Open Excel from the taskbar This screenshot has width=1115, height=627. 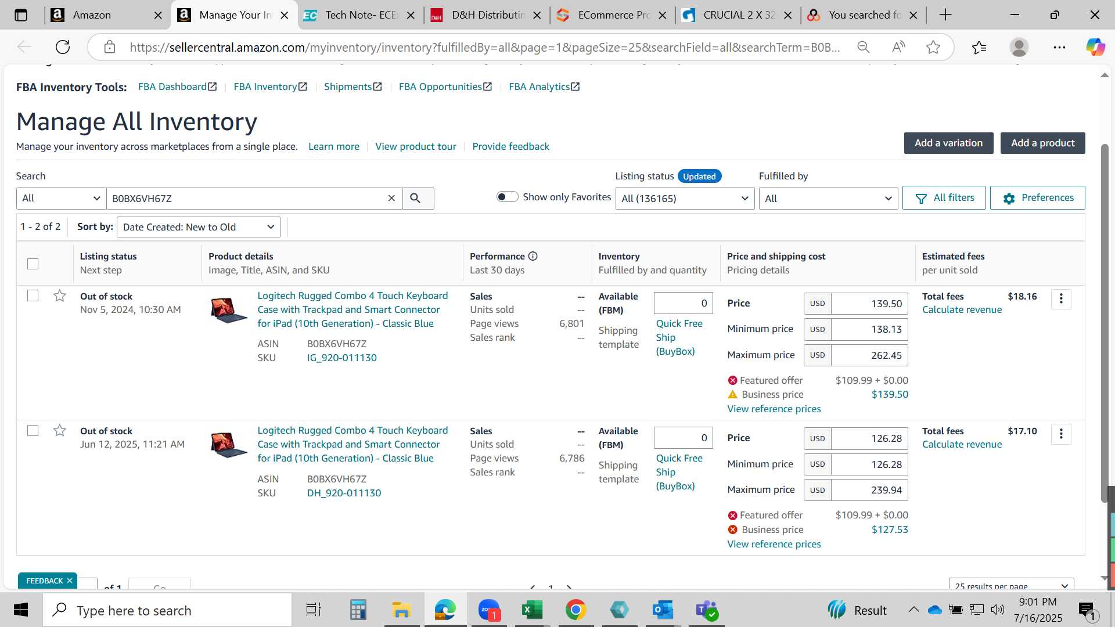click(532, 610)
